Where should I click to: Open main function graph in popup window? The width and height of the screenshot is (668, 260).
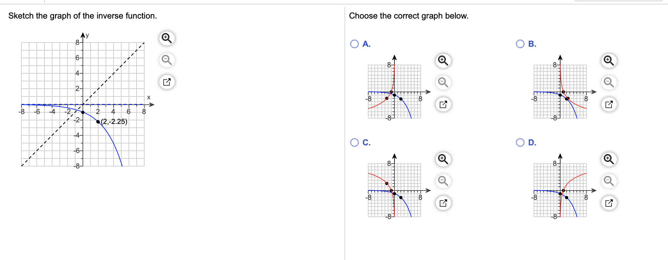[167, 82]
